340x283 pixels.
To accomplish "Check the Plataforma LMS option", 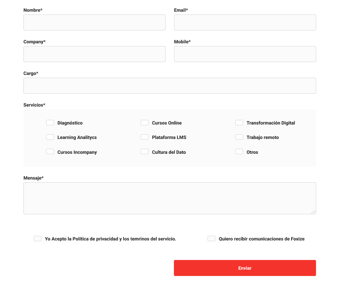I will [x=145, y=137].
